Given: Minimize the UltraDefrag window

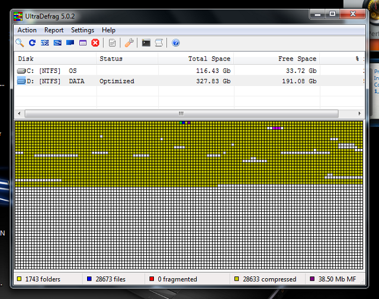Looking at the screenshot, I should coord(317,14).
